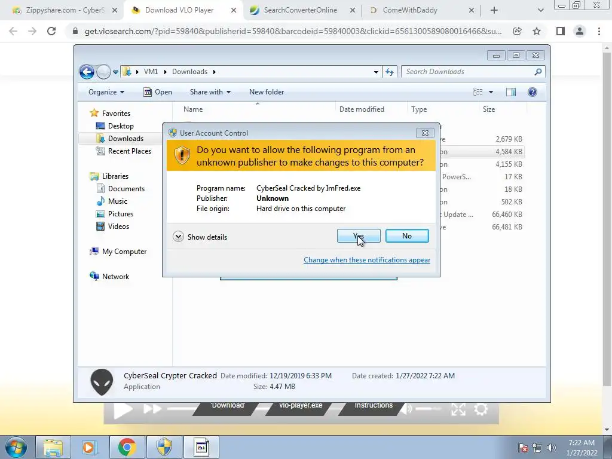Image resolution: width=612 pixels, height=459 pixels.
Task: Click VM1 in the address breadcrumb
Action: coord(151,72)
